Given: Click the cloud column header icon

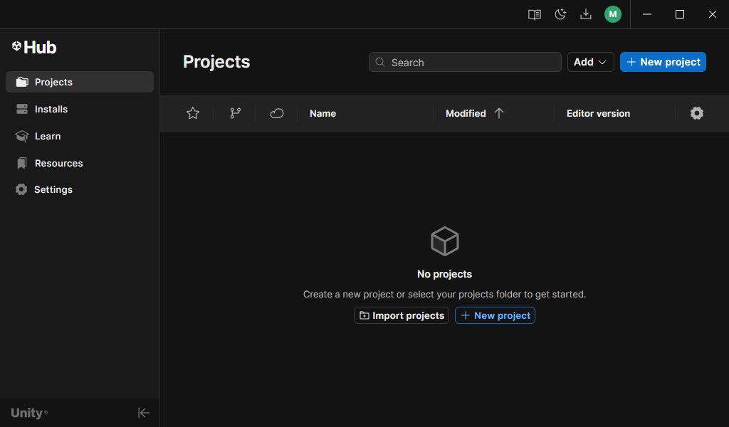Looking at the screenshot, I should pyautogui.click(x=277, y=113).
